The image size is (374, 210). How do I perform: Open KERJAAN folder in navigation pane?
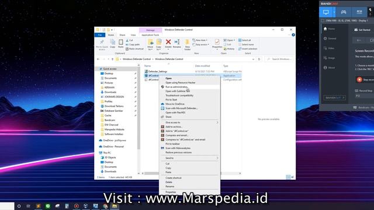point(109,87)
